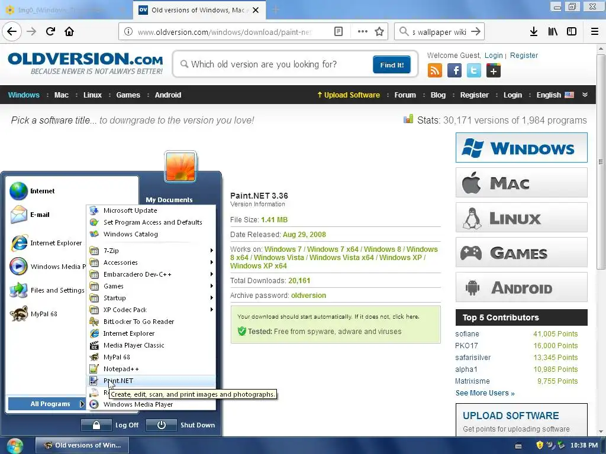Open the Linux nav category
The width and height of the screenshot is (606, 454).
(92, 95)
